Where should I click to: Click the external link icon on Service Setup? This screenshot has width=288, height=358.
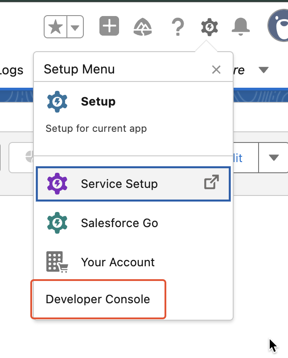click(x=211, y=183)
